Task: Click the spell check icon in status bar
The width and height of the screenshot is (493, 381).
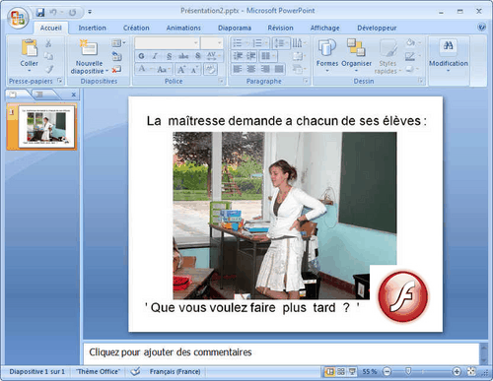Action: [135, 371]
